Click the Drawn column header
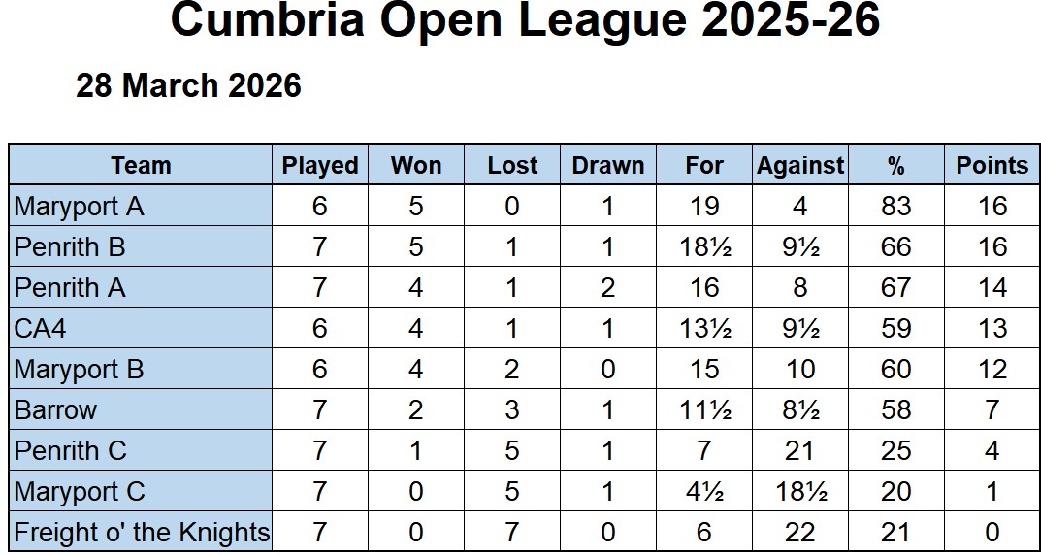The image size is (1041, 555). (608, 165)
